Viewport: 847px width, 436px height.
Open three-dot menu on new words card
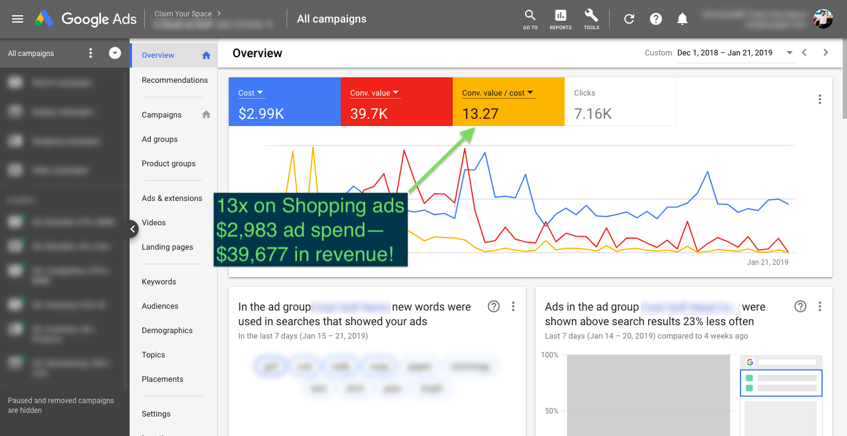[513, 306]
